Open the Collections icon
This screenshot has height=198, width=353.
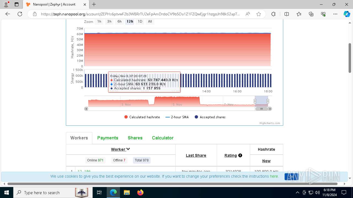(311, 14)
